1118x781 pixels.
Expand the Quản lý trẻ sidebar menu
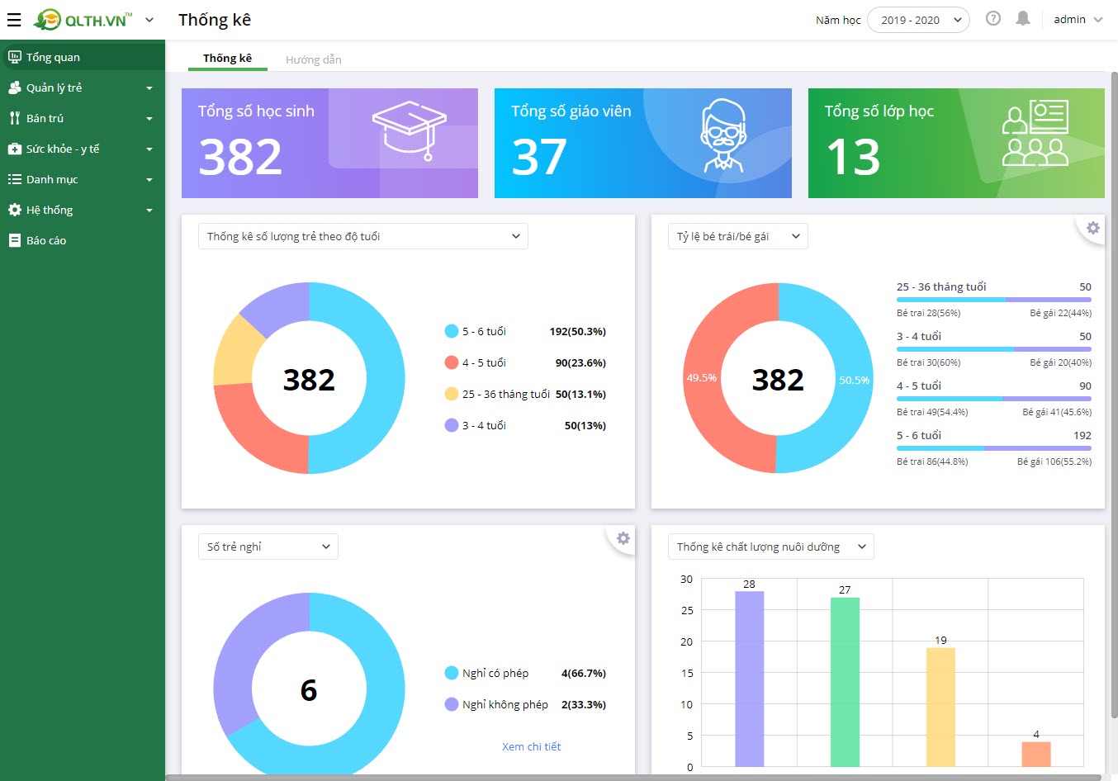[83, 88]
